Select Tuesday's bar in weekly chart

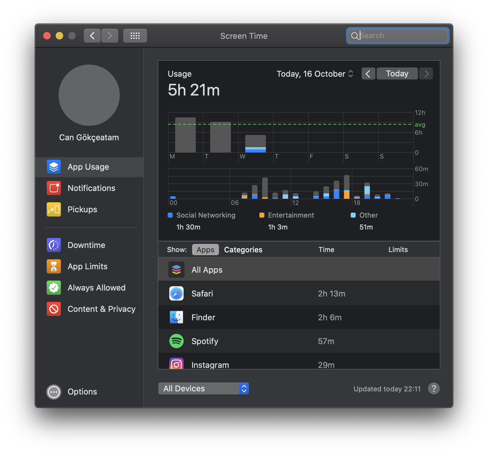221,137
